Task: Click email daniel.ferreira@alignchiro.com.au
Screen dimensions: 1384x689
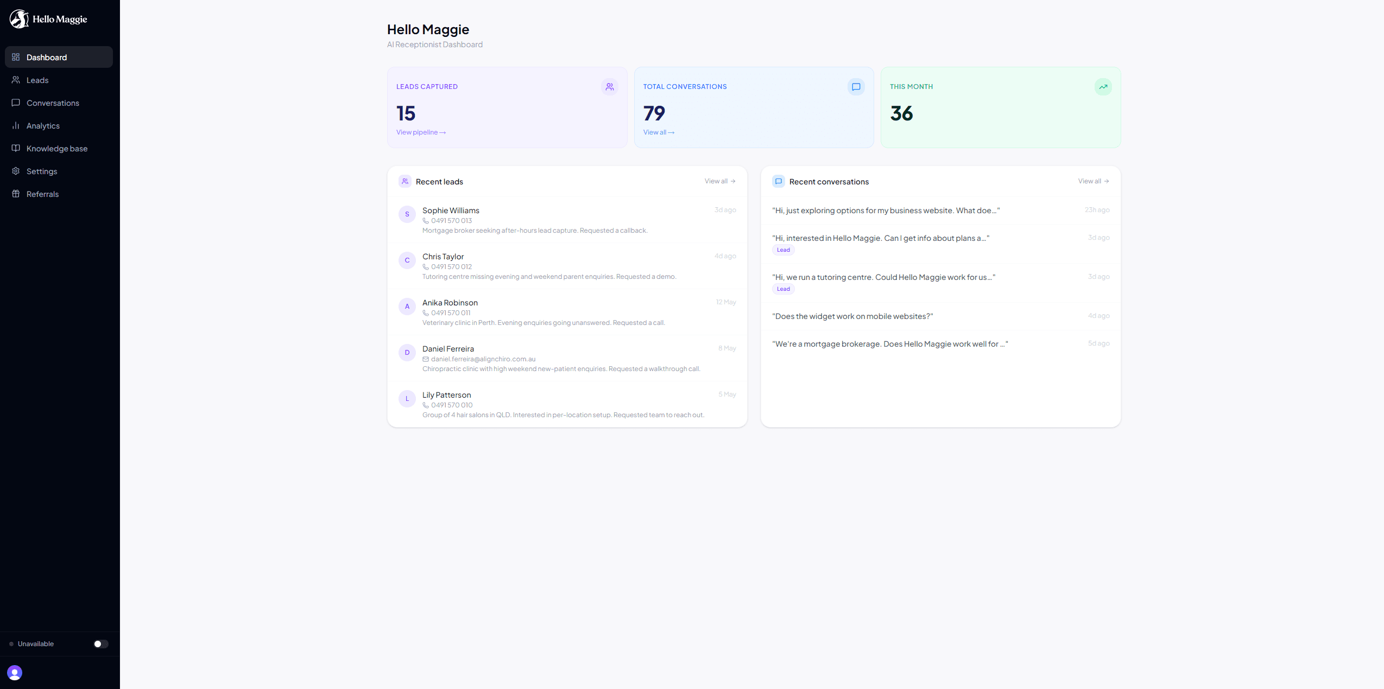Action: (483, 359)
